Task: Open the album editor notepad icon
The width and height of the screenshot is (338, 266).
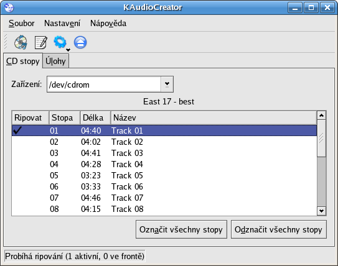Action: [41, 42]
